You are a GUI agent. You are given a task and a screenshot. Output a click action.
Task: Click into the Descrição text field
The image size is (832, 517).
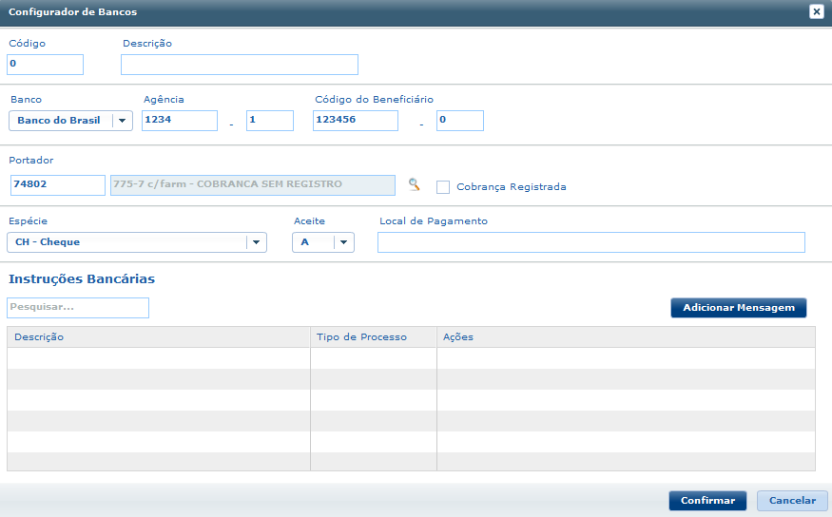[x=239, y=64]
